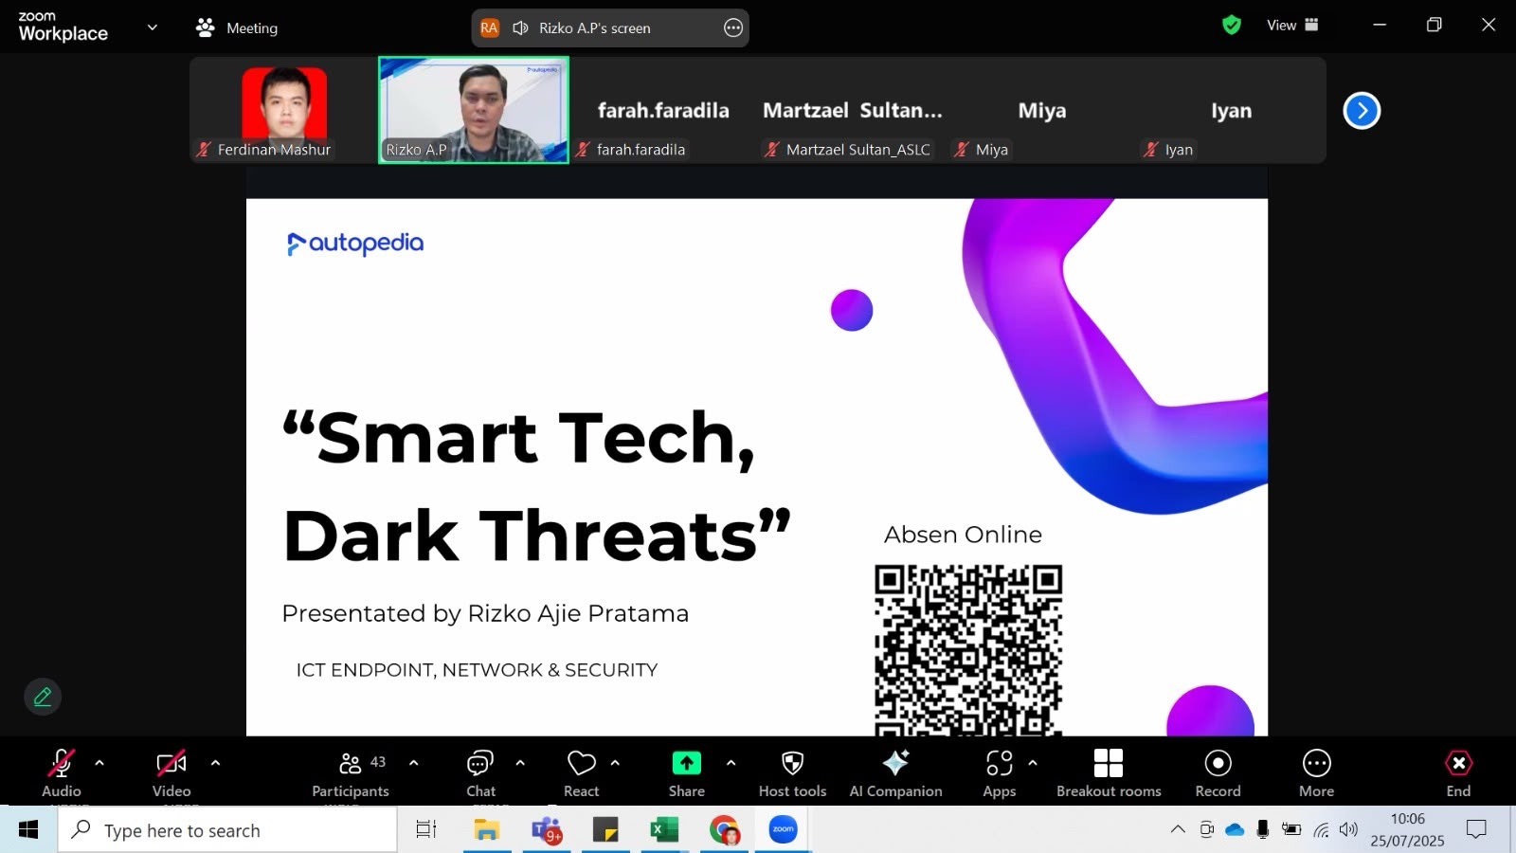Click the Zoom icon in the taskbar
Screen dimensions: 1516x853
point(784,830)
